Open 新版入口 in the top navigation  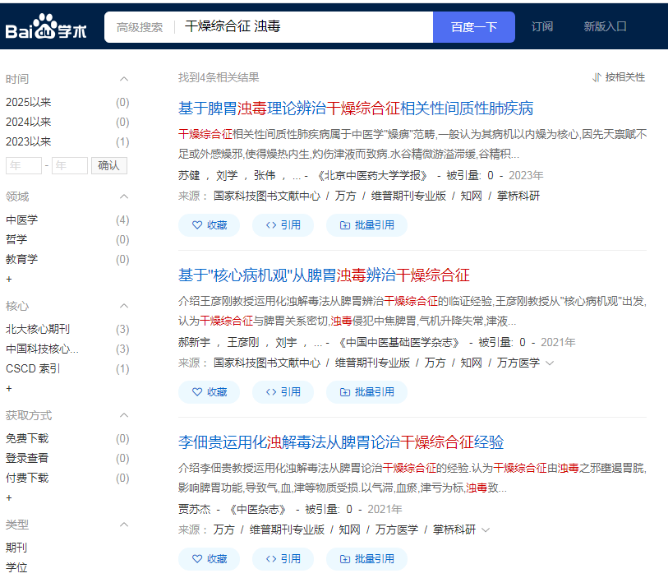pos(605,26)
